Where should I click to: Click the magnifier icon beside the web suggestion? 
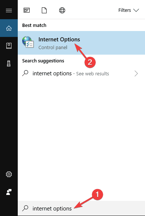point(25,73)
